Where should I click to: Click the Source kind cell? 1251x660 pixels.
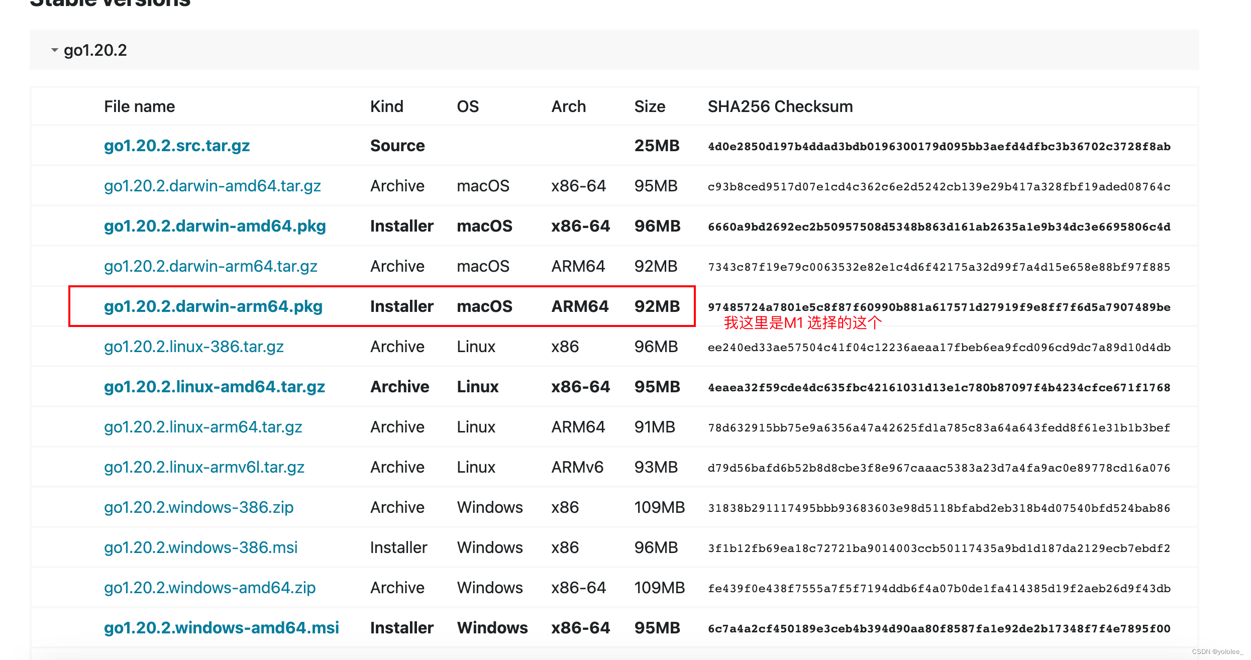[397, 146]
